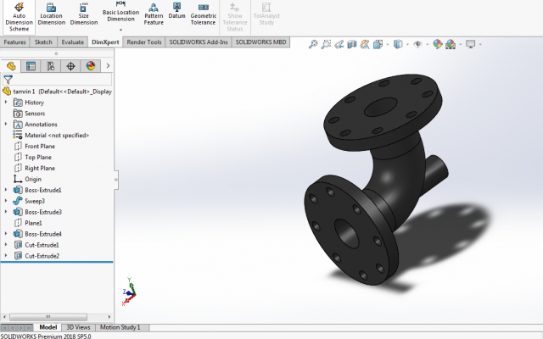543x339 pixels.
Task: Open the DisplayManager color ball tab
Action: pos(91,66)
